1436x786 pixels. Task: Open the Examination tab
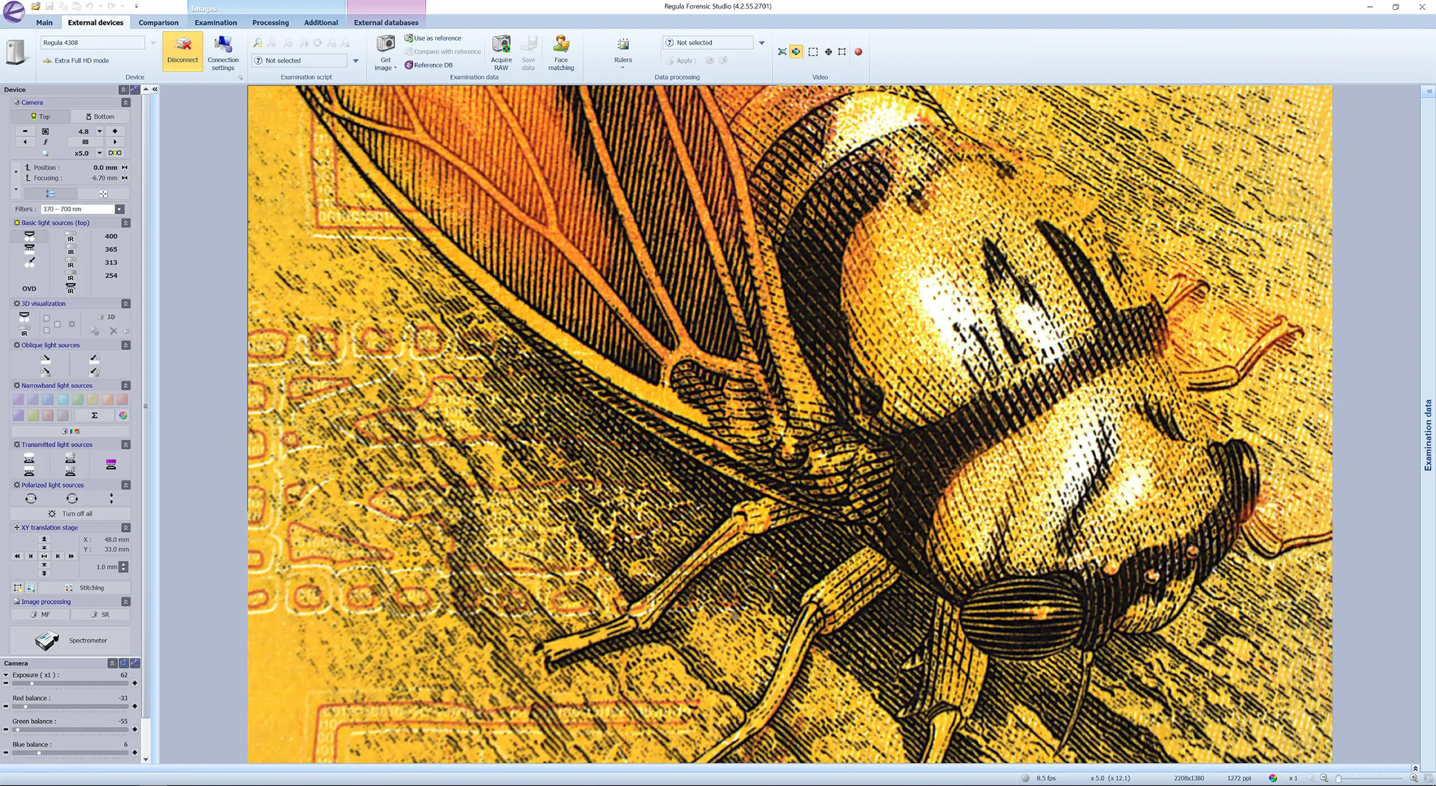point(216,22)
